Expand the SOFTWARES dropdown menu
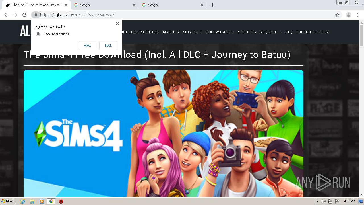Viewport: 364px width, 205px height. (x=220, y=32)
